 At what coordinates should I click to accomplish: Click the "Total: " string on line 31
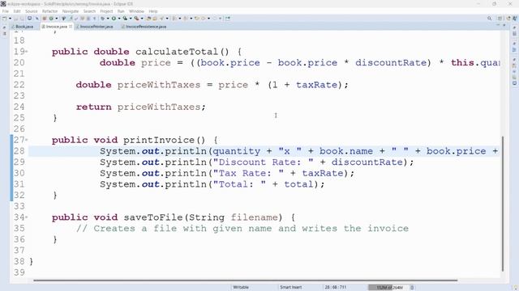click(x=239, y=184)
